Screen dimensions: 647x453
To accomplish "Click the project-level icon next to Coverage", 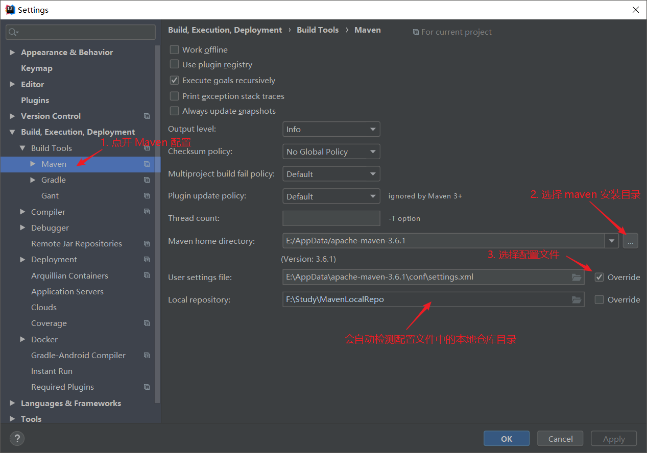I will tap(147, 323).
